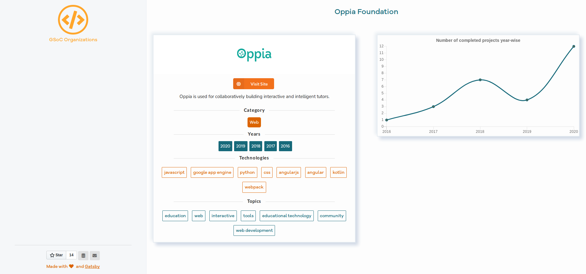Click the 'Category' section heading
Screen dimensions: 586x274
point(254,110)
